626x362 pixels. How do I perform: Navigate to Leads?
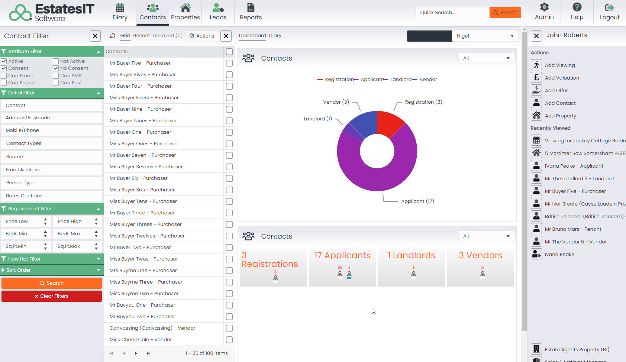pyautogui.click(x=218, y=12)
